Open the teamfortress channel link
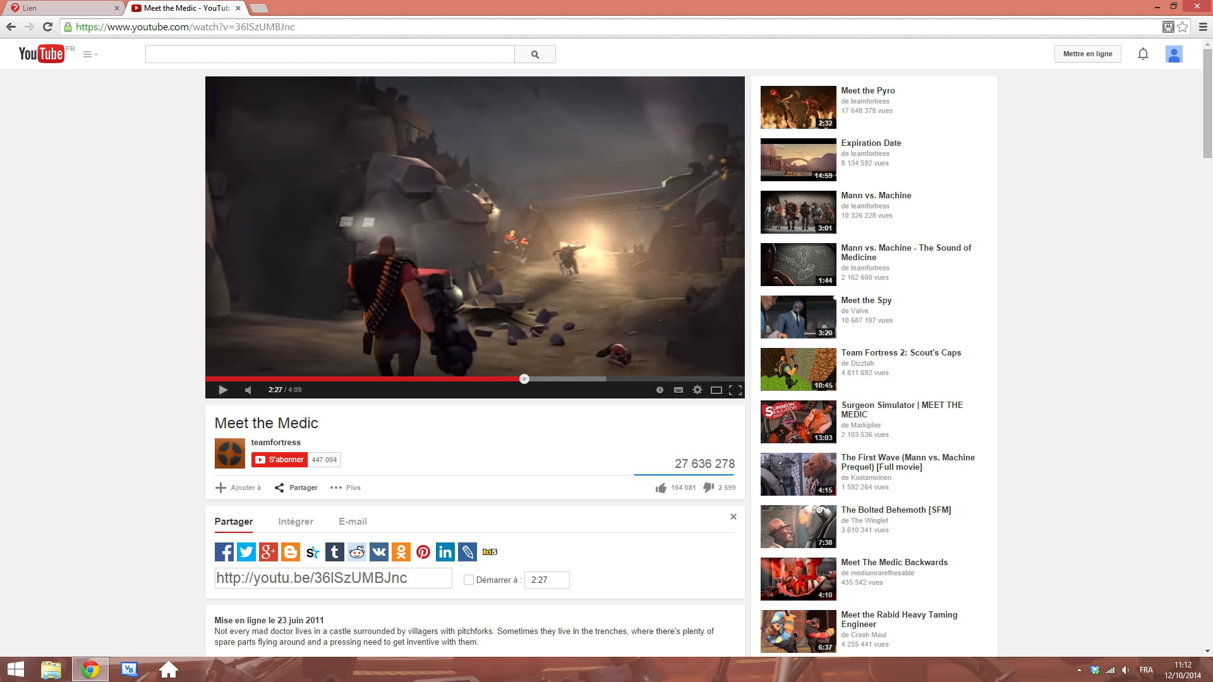 click(x=275, y=442)
